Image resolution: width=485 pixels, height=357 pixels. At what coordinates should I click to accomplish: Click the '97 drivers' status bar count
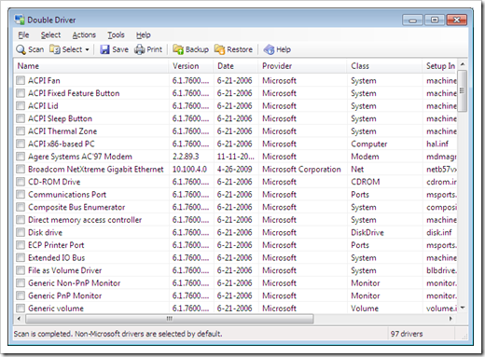(x=407, y=334)
